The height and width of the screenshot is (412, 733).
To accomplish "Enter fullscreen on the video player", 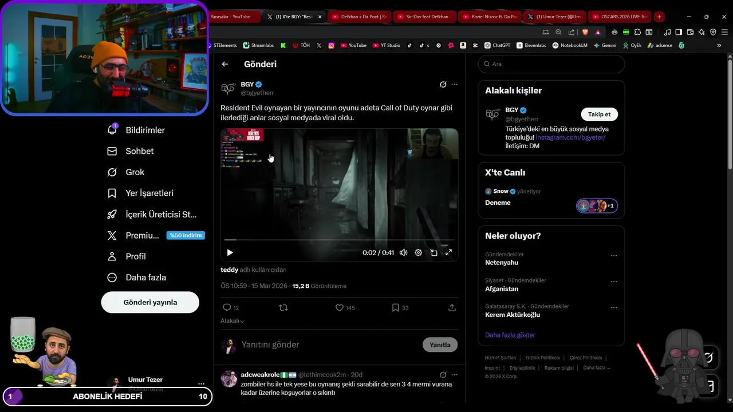I will point(448,252).
